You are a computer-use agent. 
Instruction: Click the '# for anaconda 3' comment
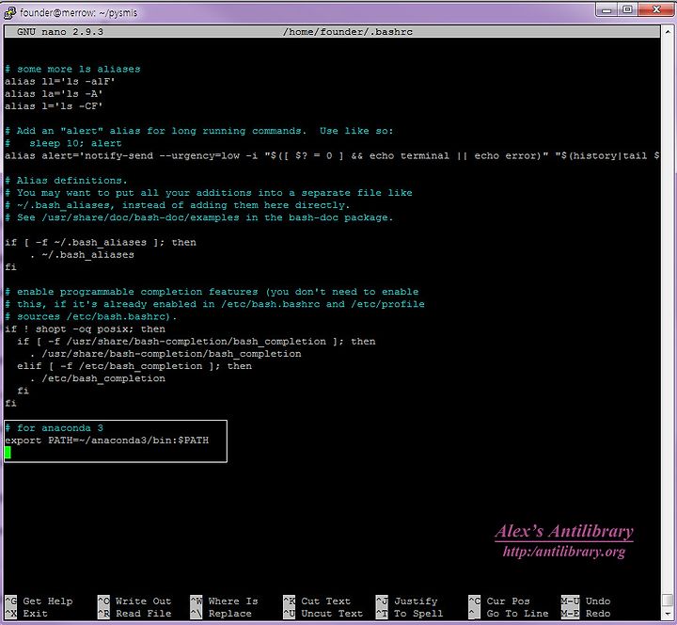click(x=54, y=428)
